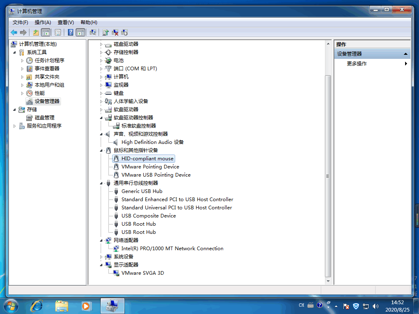Open Properties from the toolbar icon
Image resolution: width=419 pixels, height=314 pixels.
[58, 33]
